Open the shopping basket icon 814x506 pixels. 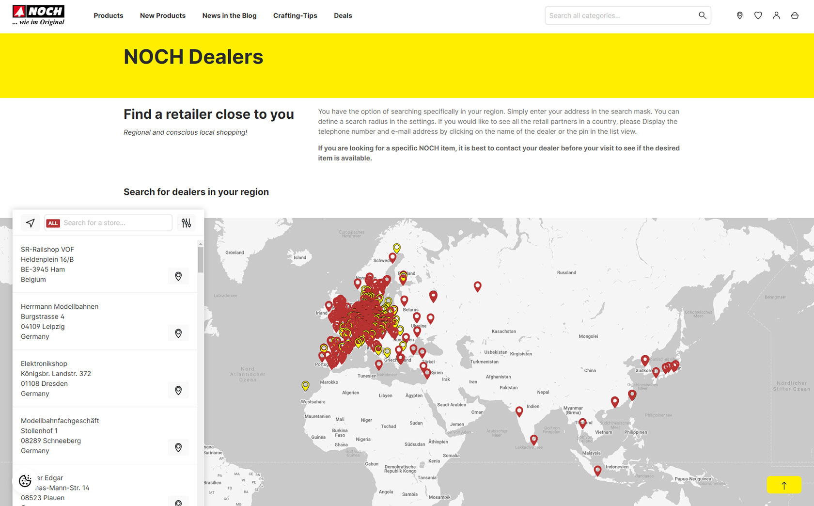pos(795,16)
